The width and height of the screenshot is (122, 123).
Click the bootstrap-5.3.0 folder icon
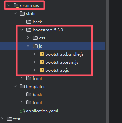[x=29, y=30]
